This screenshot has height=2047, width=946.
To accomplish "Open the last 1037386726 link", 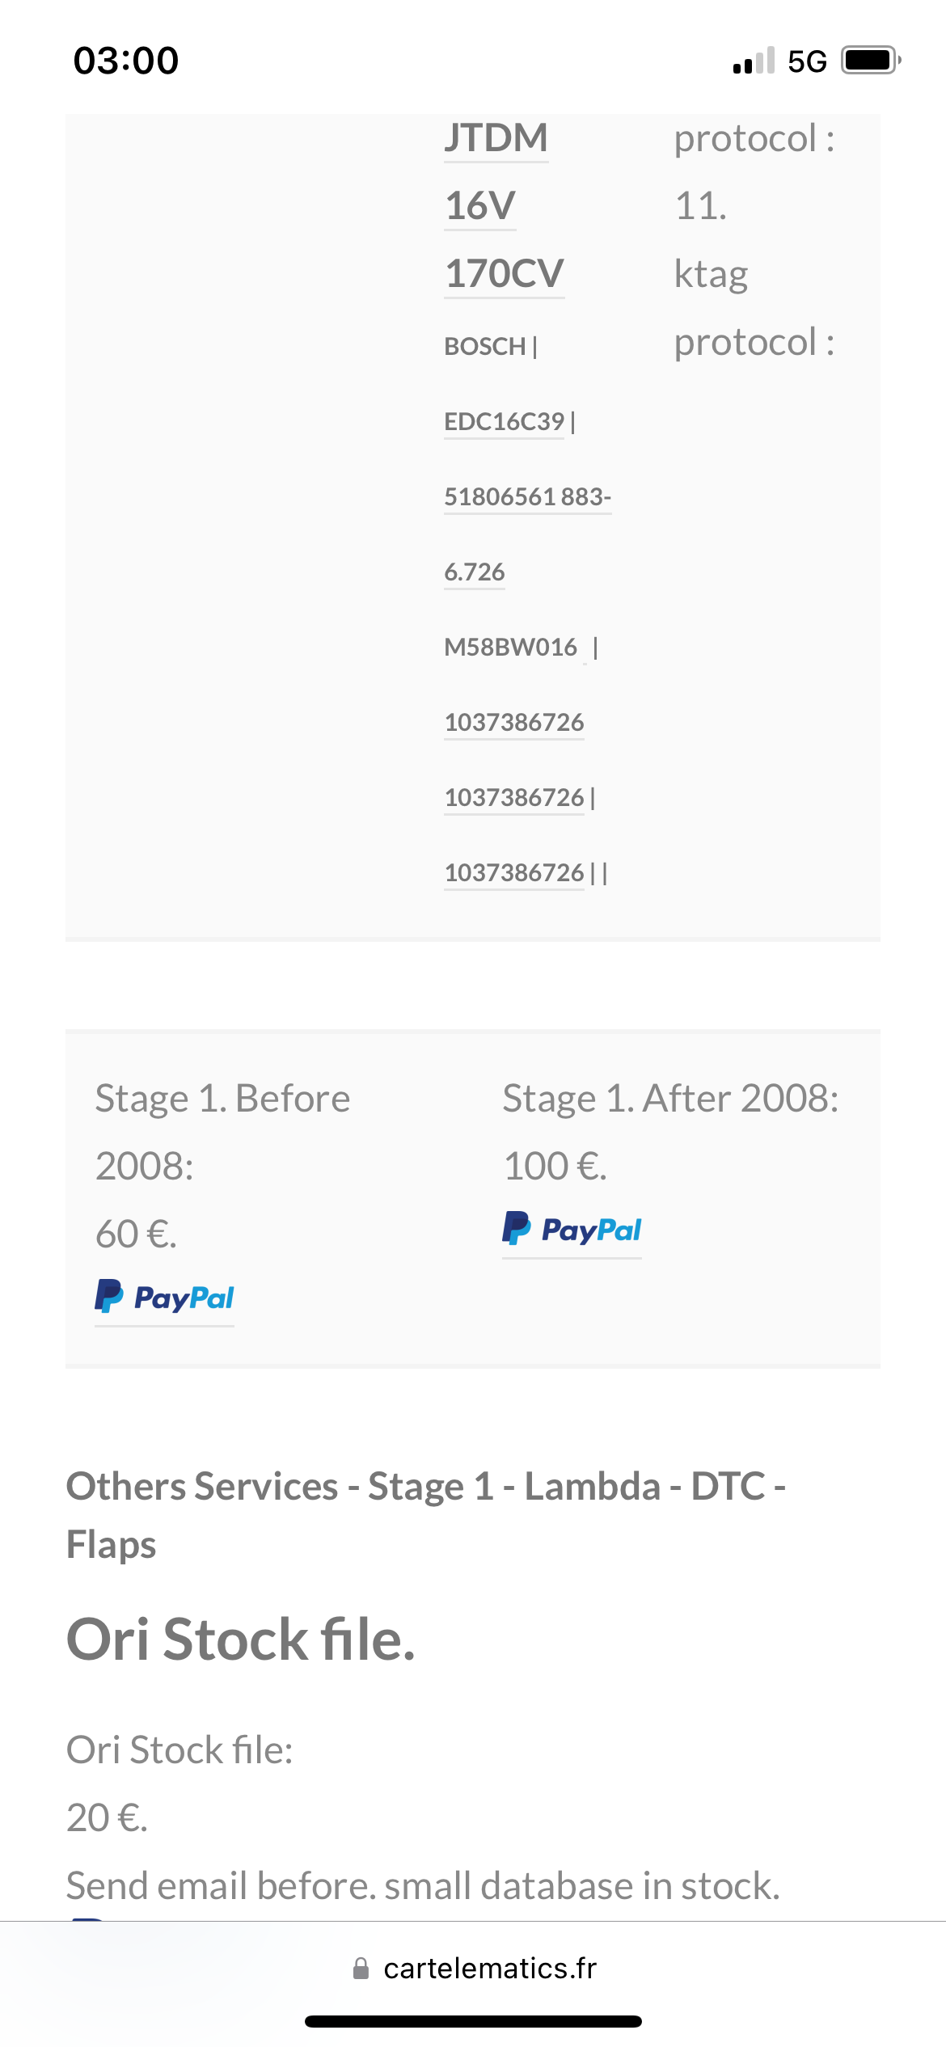I will (514, 872).
